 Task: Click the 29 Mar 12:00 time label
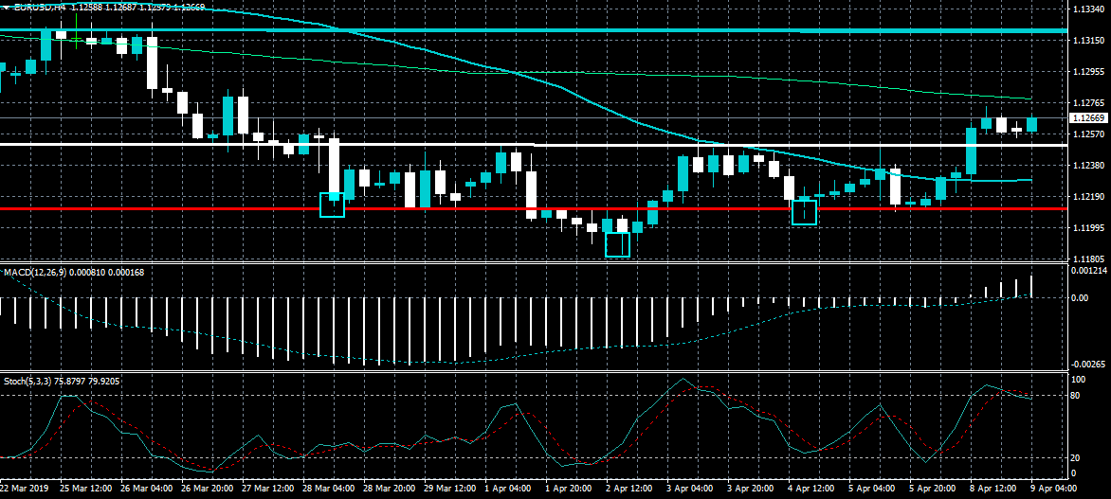450,489
